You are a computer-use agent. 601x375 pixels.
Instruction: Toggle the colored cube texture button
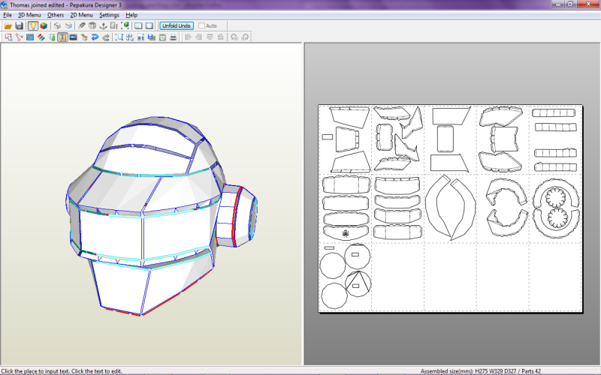tap(44, 25)
